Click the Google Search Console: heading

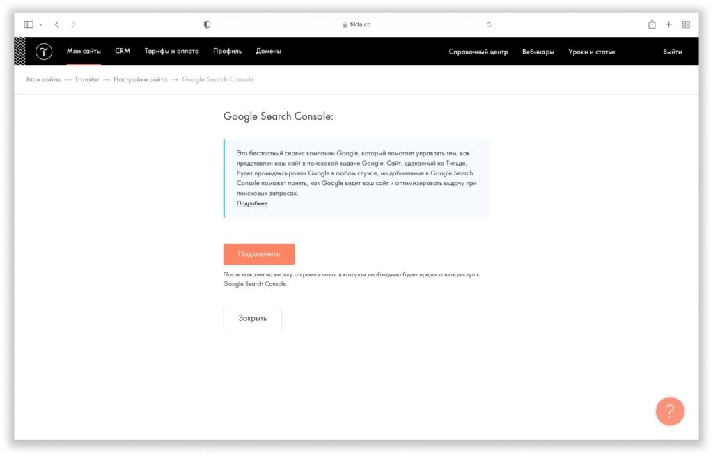click(x=279, y=116)
